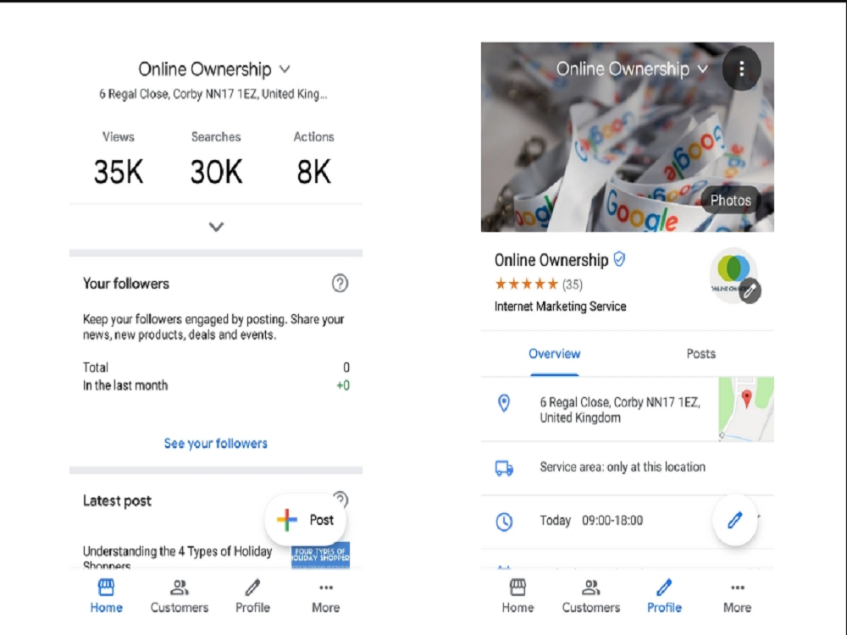Image resolution: width=847 pixels, height=635 pixels.
Task: Open Customers tab in left screen
Action: point(180,596)
